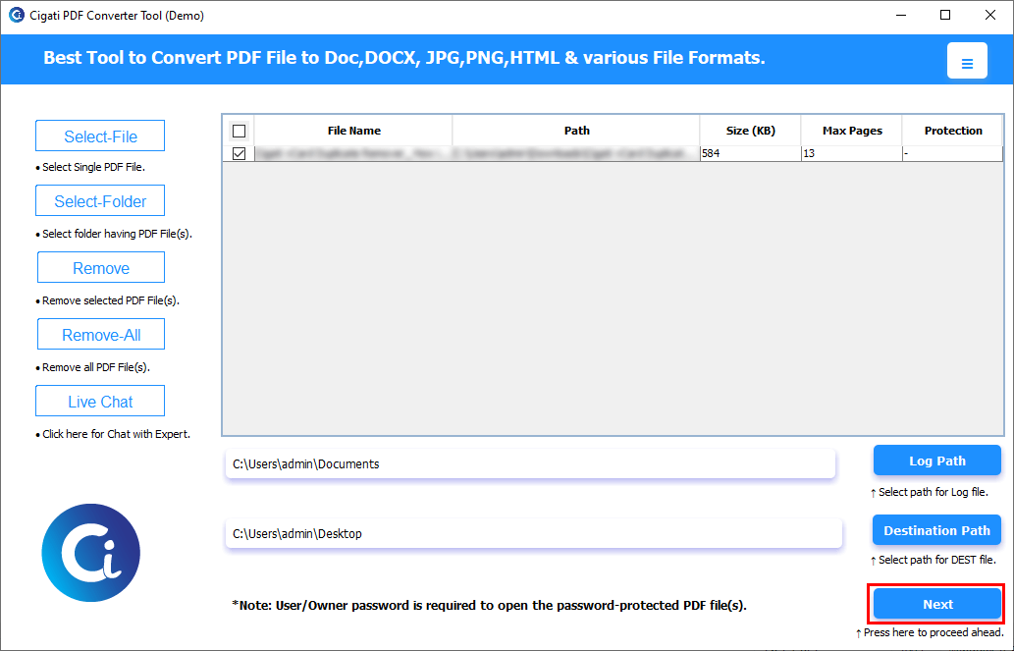This screenshot has width=1014, height=651.
Task: Click the Log Path button
Action: pyautogui.click(x=937, y=461)
